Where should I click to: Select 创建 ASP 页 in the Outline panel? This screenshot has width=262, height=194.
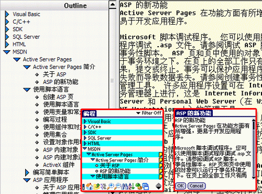point(58,97)
